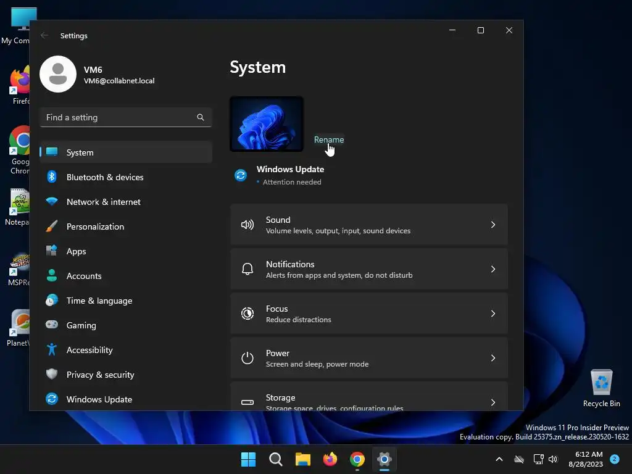Click the Rename link
Screen dimensions: 632x474
329,139
